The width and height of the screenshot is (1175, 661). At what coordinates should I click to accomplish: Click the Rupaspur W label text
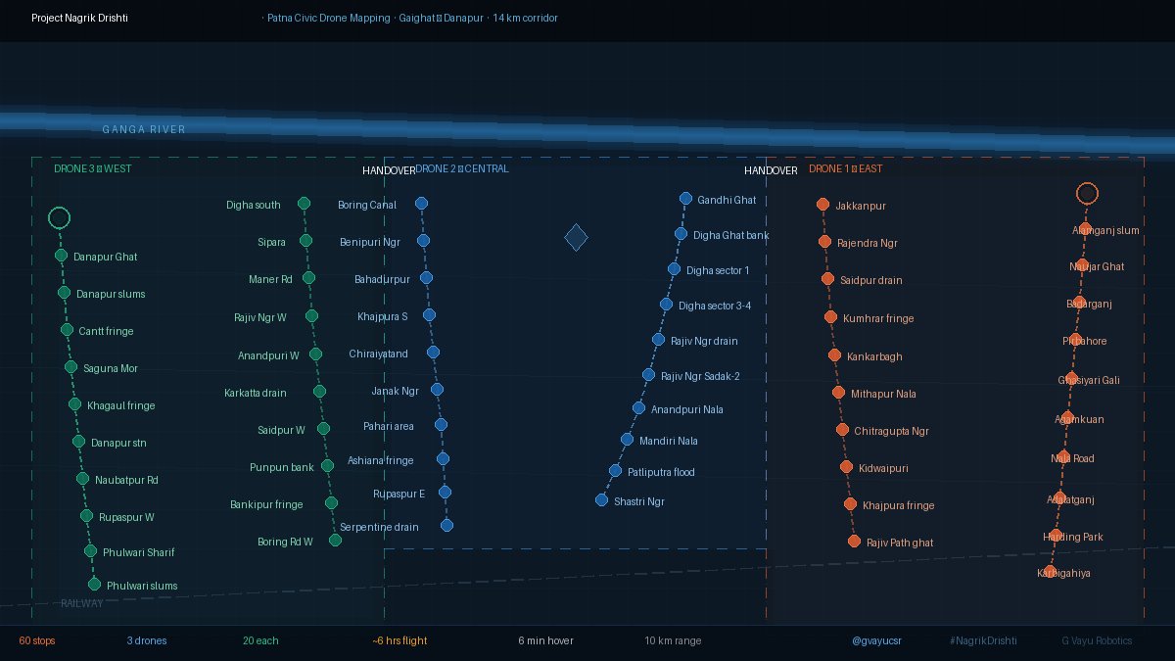[126, 516]
